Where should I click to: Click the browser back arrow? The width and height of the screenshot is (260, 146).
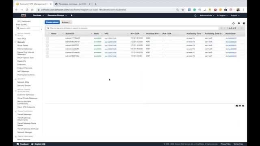tap(17, 10)
